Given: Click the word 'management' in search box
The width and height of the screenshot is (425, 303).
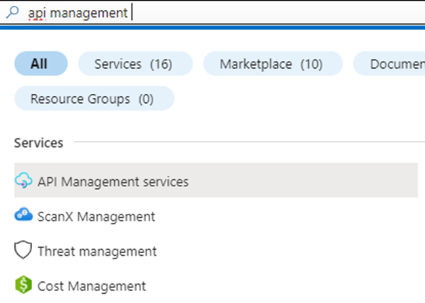Looking at the screenshot, I should [87, 13].
